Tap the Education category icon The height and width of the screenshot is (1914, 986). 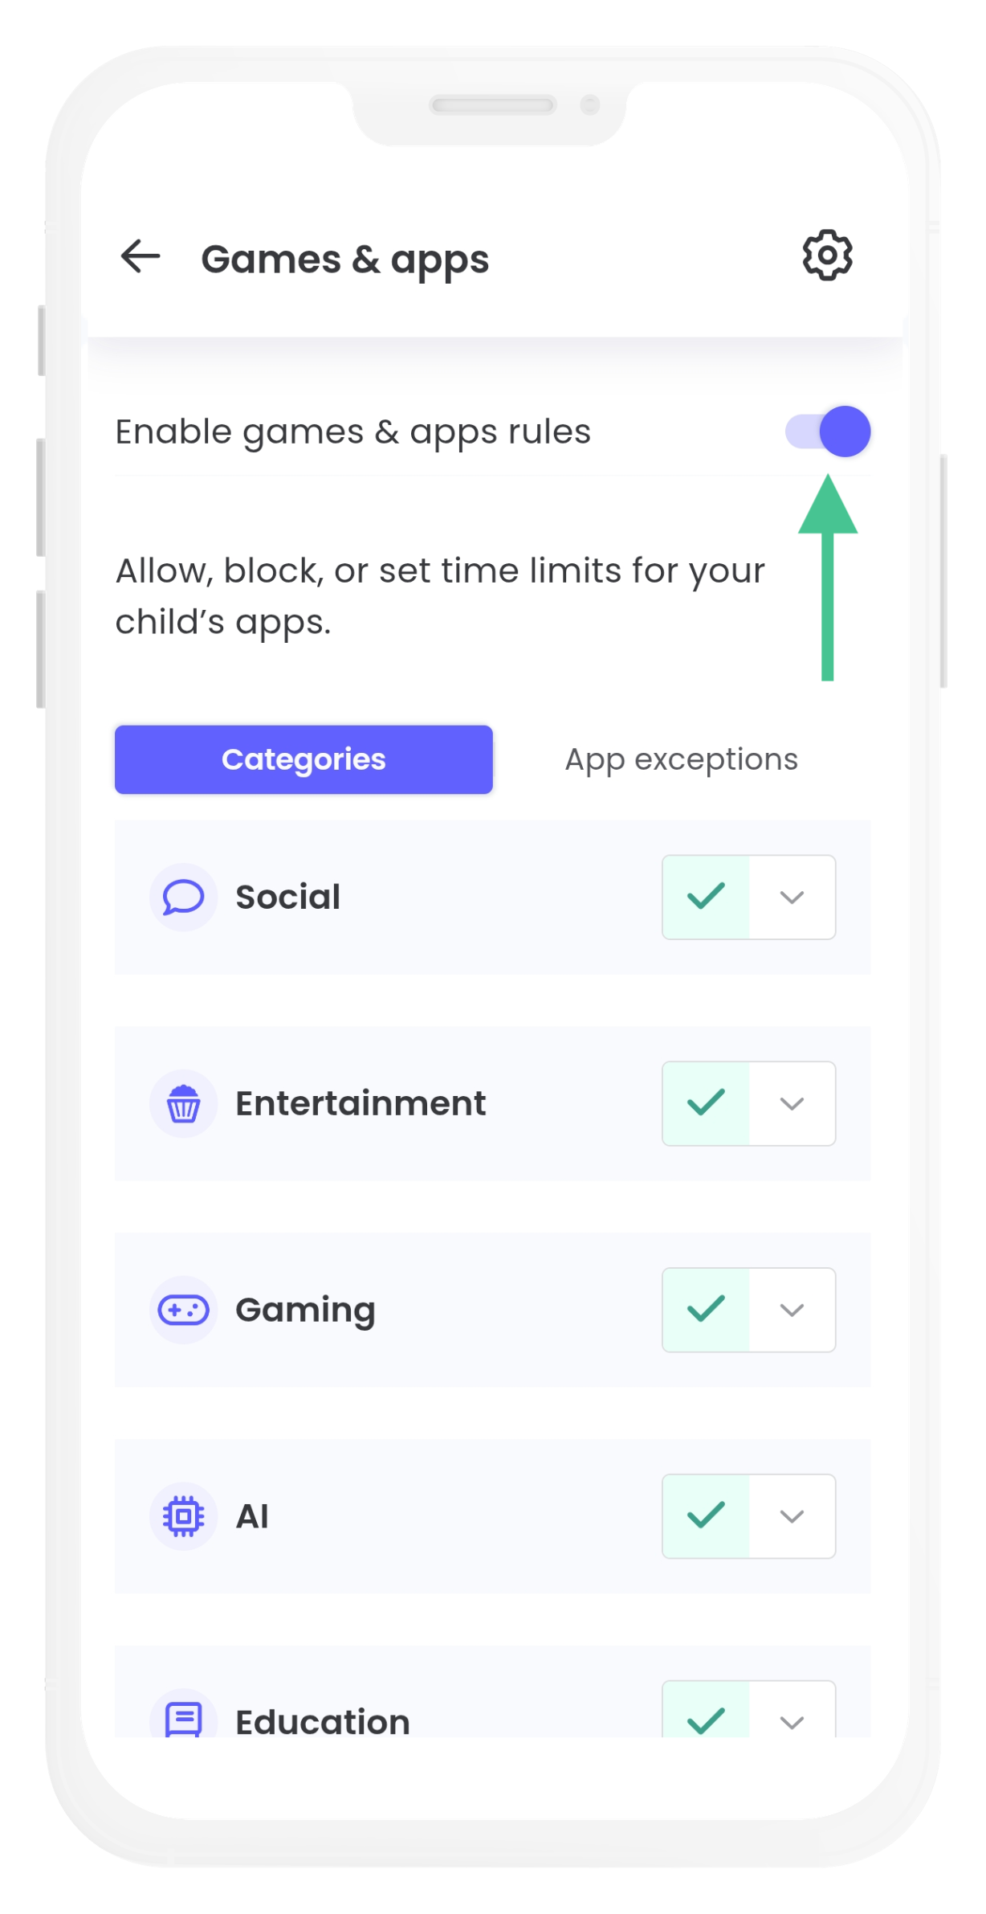tap(183, 1718)
